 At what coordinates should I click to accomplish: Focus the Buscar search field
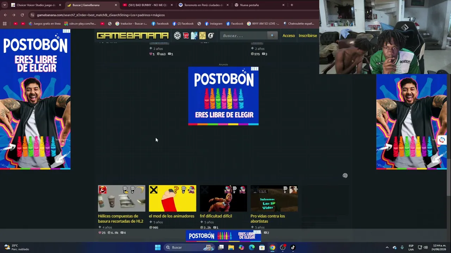(244, 35)
